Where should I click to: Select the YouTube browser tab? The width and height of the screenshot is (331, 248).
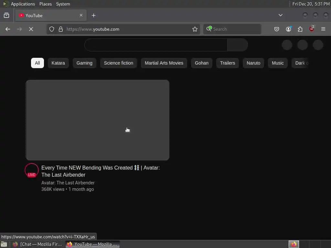pyautogui.click(x=51, y=15)
